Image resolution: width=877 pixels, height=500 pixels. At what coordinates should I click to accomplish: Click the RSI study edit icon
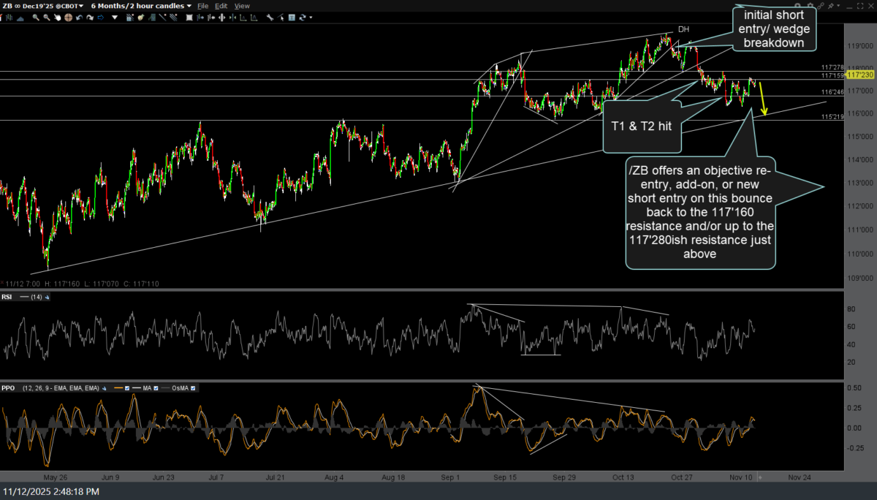pyautogui.click(x=47, y=298)
